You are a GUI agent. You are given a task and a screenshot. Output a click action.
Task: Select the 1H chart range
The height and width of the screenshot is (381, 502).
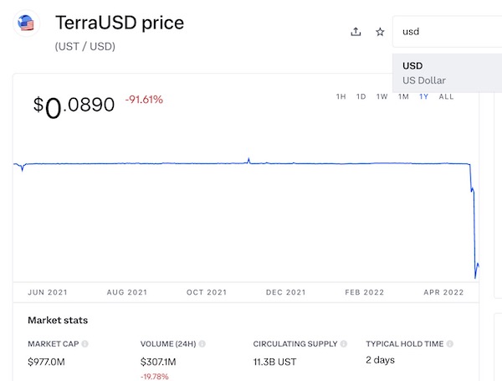click(341, 97)
